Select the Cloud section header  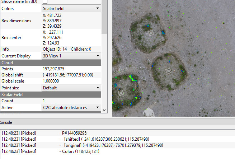point(51,62)
